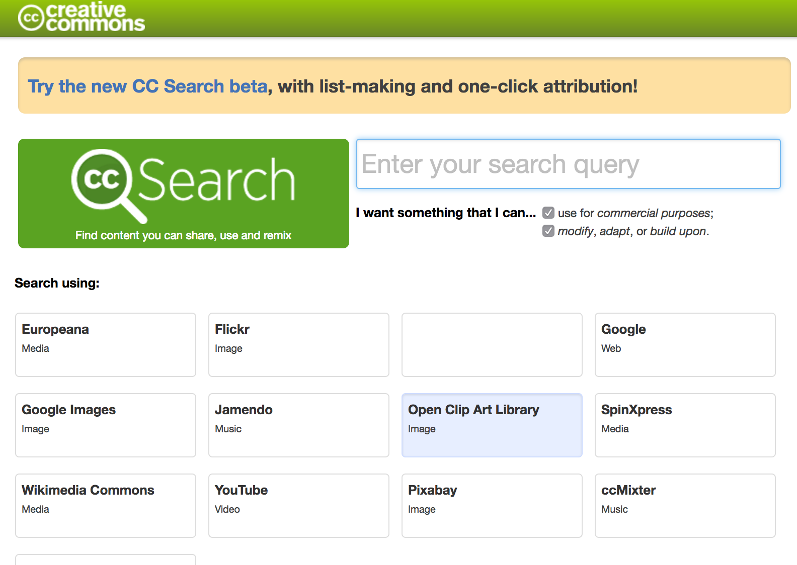
Task: Toggle the modify, adapt, or build upon checkbox
Action: pyautogui.click(x=548, y=231)
